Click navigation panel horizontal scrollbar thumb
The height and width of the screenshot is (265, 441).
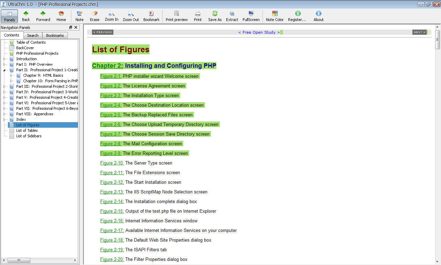tap(19, 261)
